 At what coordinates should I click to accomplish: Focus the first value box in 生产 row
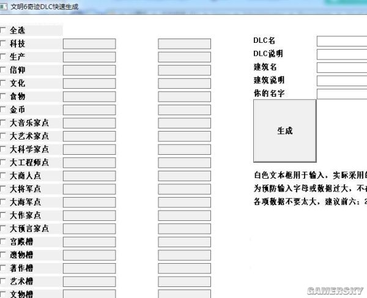(x=89, y=57)
